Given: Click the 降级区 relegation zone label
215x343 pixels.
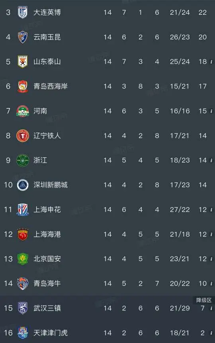Looking at the screenshot, I should 204,300.
